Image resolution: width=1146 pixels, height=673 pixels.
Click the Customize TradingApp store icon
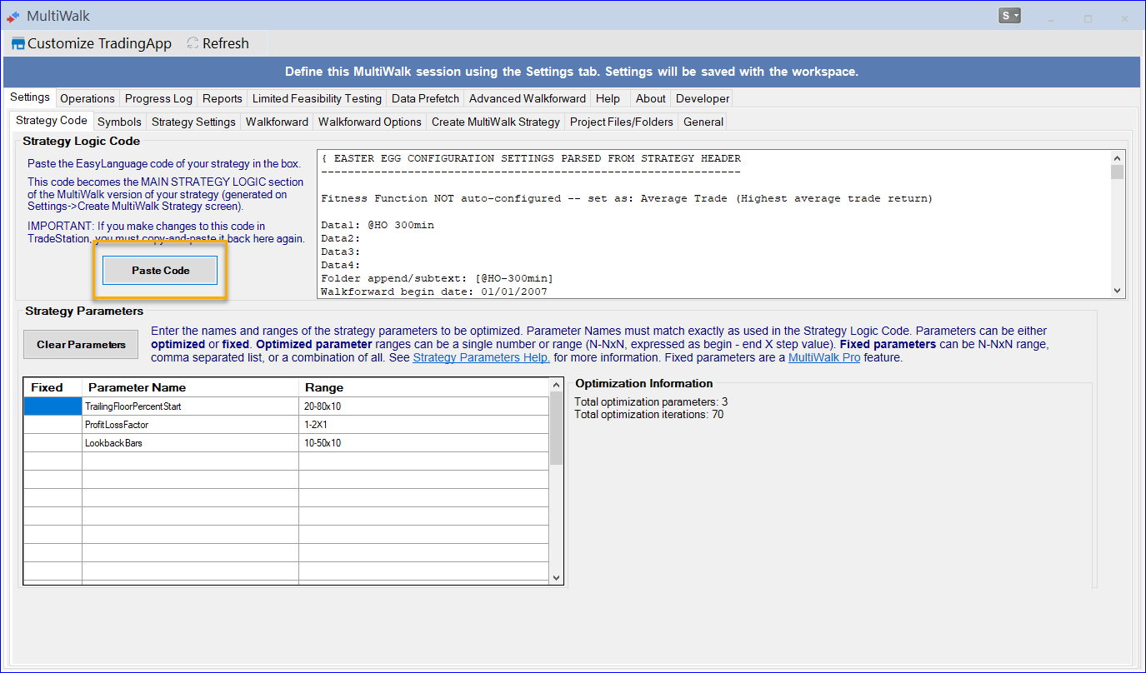click(x=18, y=44)
